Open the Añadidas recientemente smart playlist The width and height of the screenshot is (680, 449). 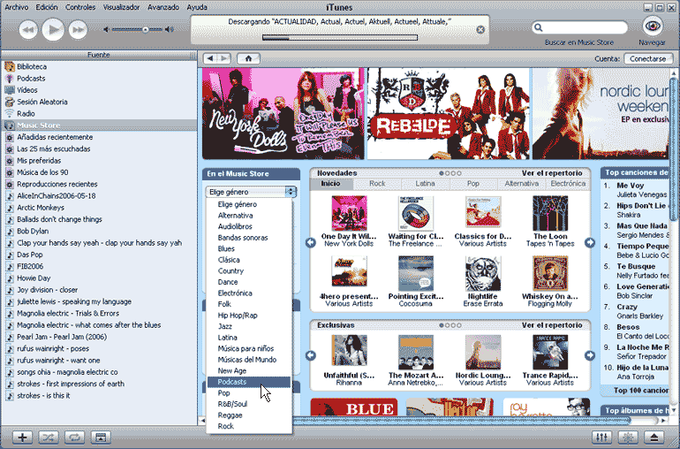coord(99,137)
